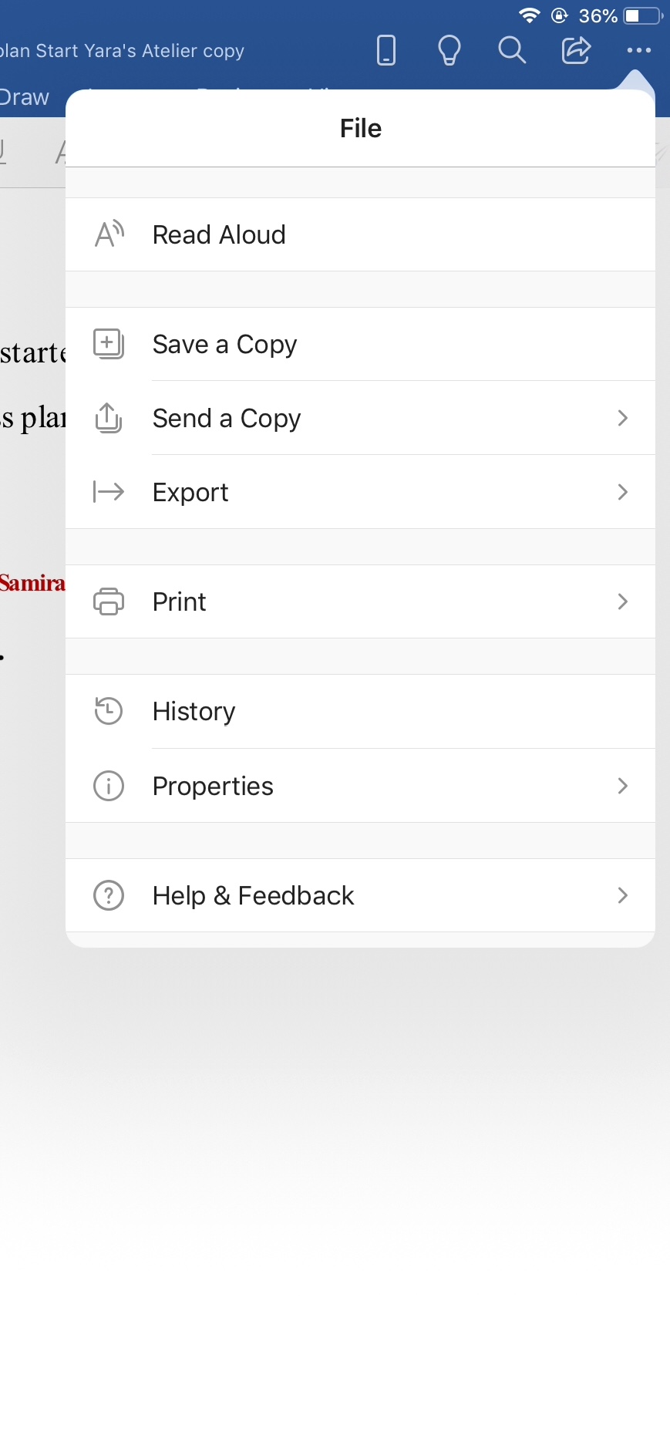Tap the mobile view phone icon
The width and height of the screenshot is (670, 1452).
click(386, 51)
